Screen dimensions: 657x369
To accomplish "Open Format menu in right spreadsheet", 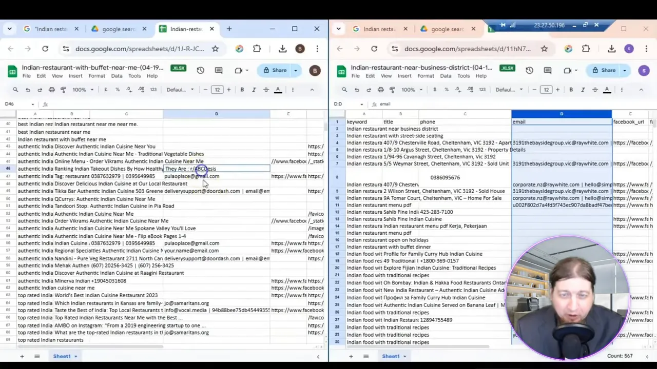I will [426, 76].
